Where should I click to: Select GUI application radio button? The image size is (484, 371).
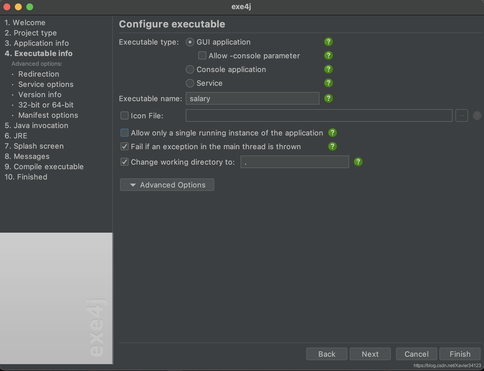pyautogui.click(x=190, y=42)
